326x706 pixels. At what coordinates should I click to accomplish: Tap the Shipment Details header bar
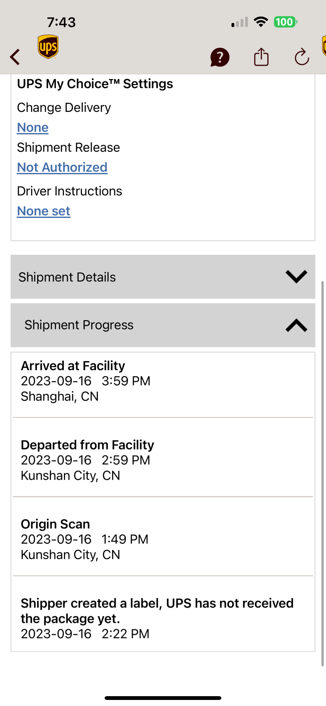163,277
